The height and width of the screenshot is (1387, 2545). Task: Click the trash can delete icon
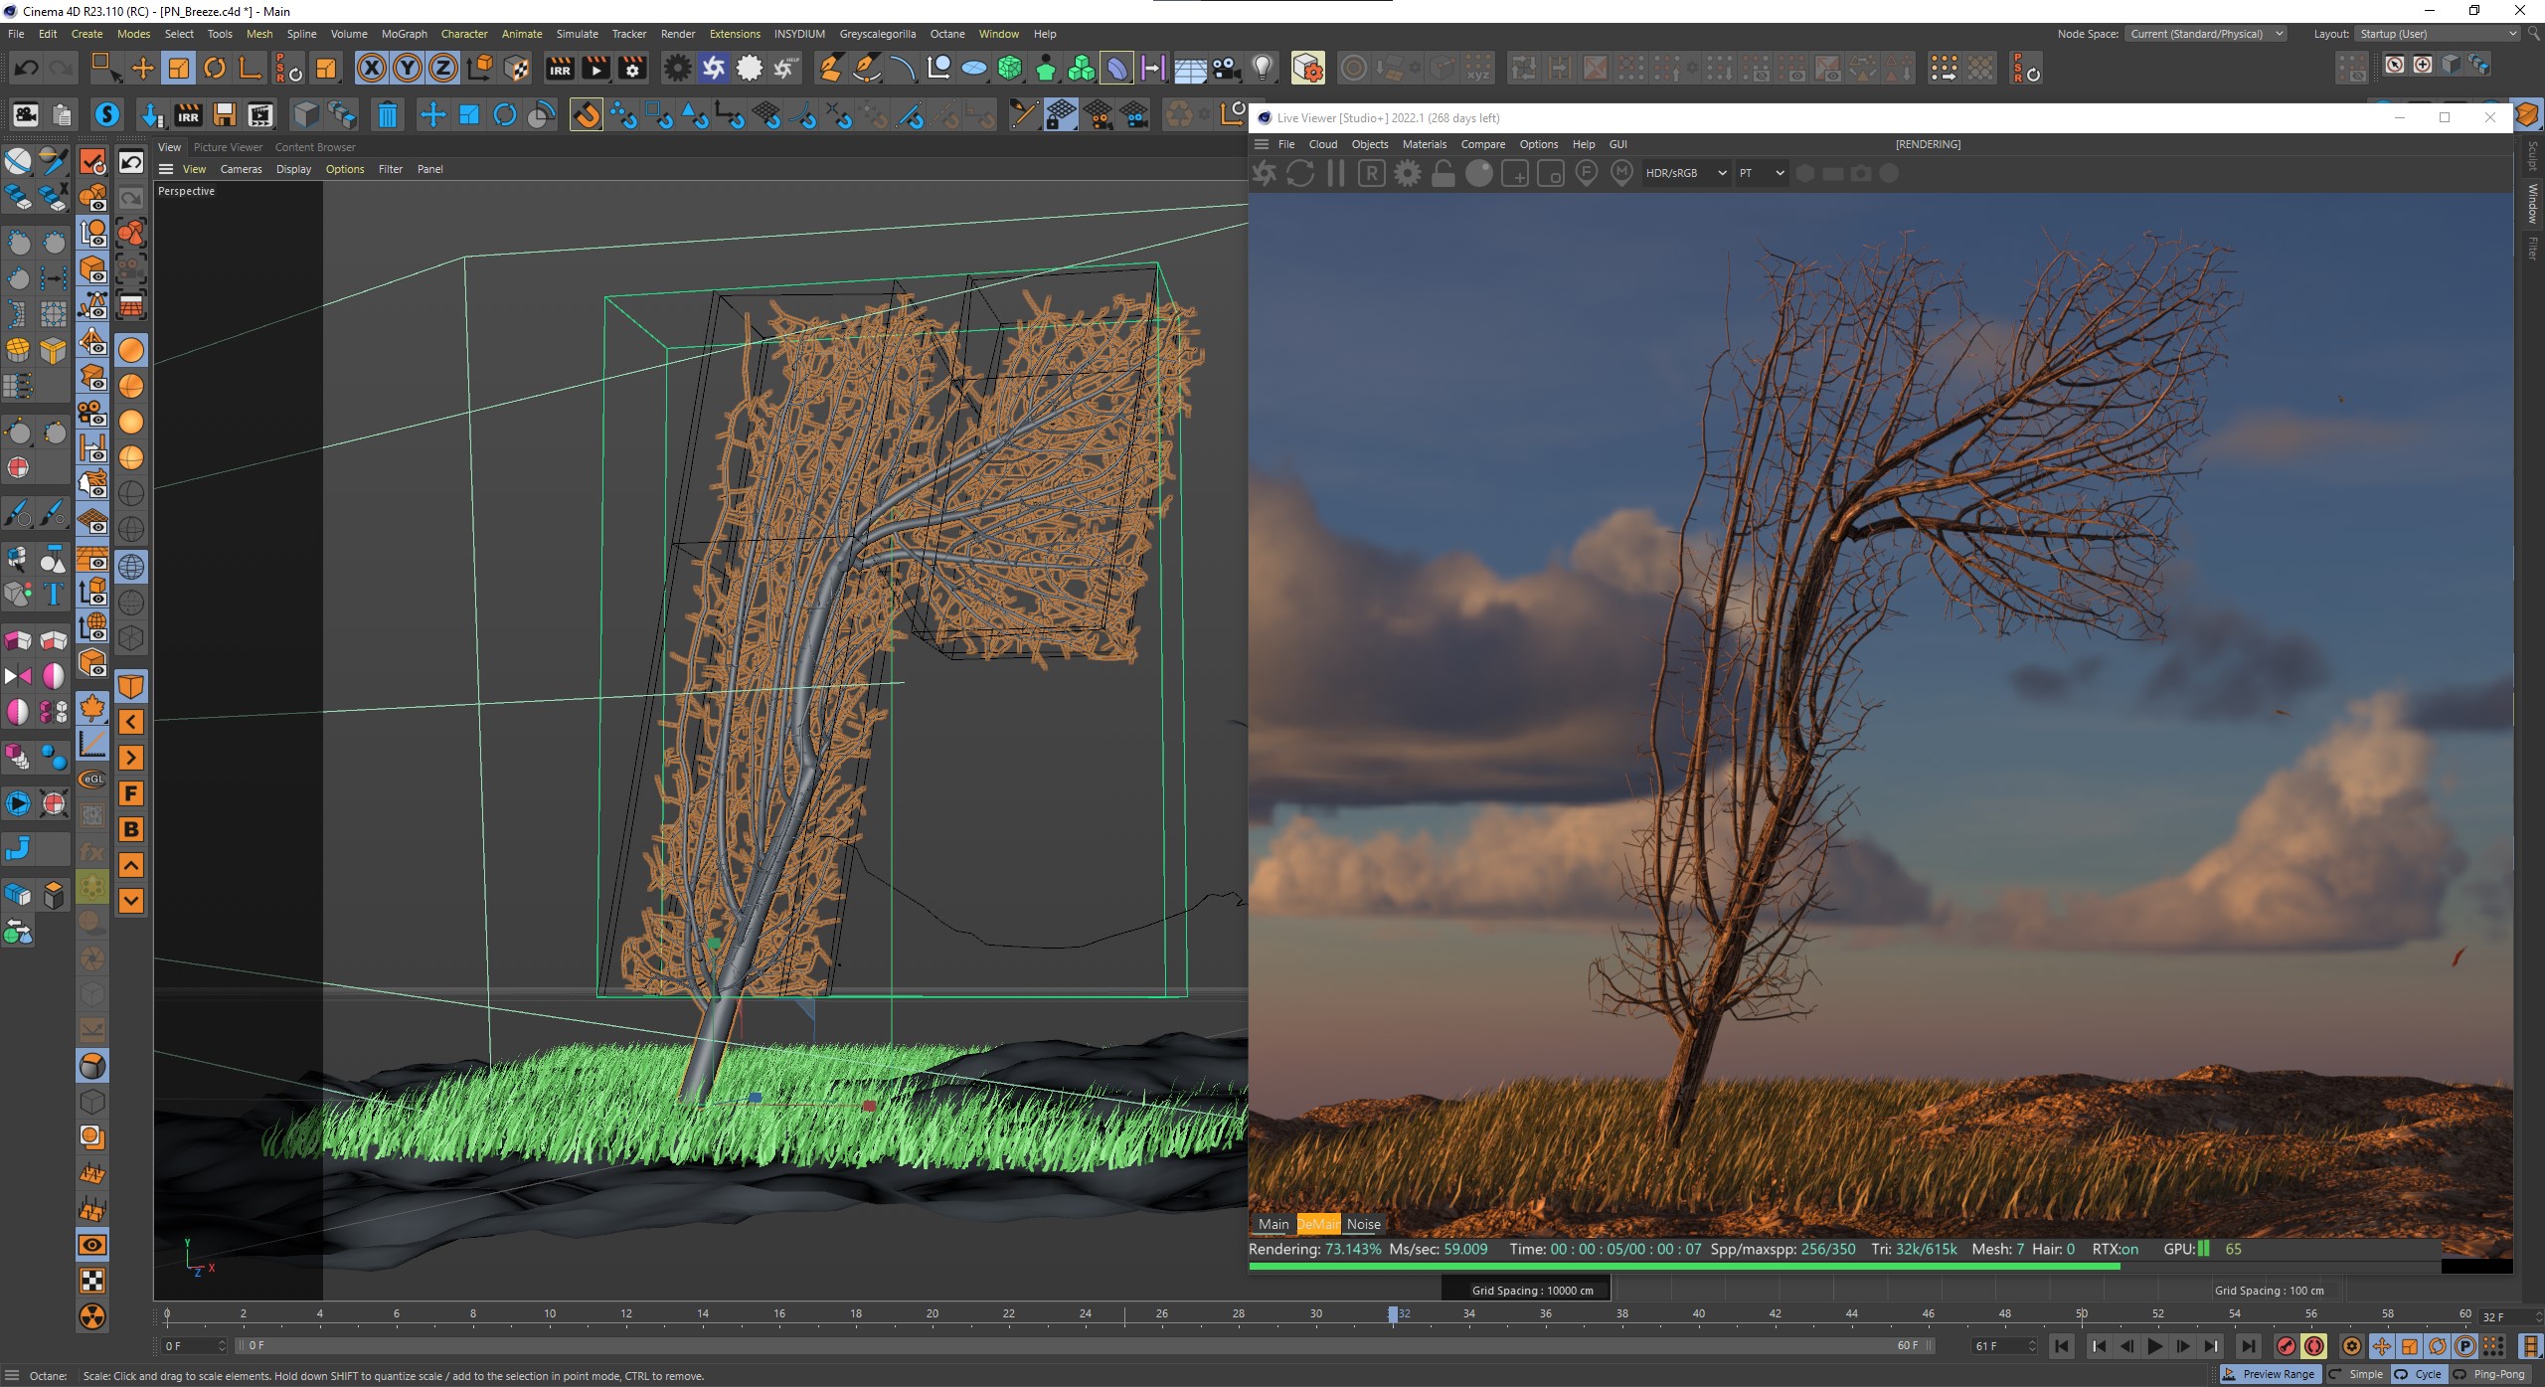point(387,115)
